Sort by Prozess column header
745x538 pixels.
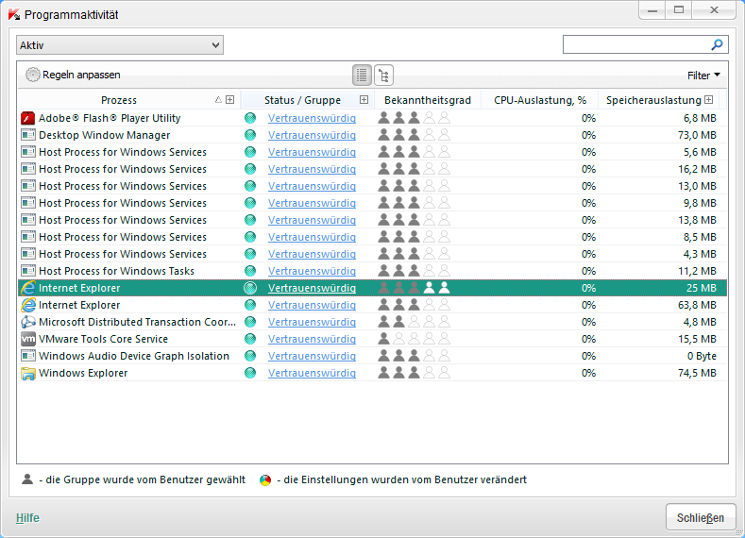tap(119, 100)
